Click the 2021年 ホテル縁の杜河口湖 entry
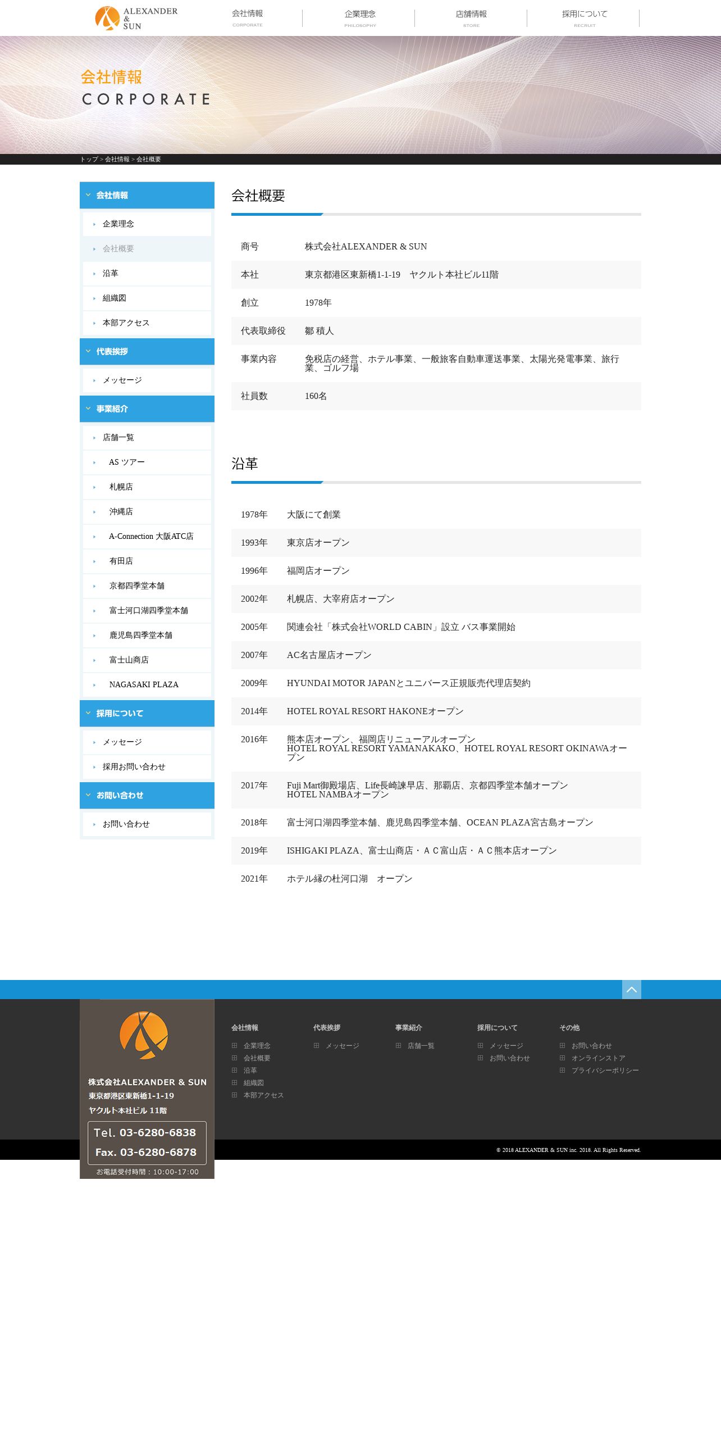 click(x=436, y=879)
